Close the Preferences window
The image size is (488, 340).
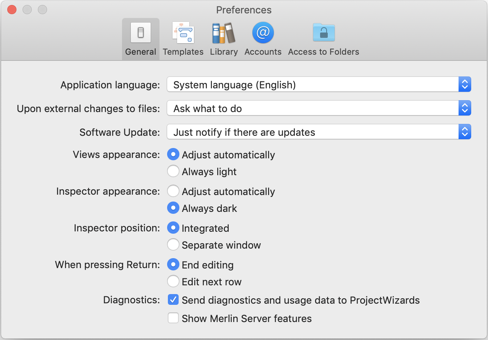(12, 10)
